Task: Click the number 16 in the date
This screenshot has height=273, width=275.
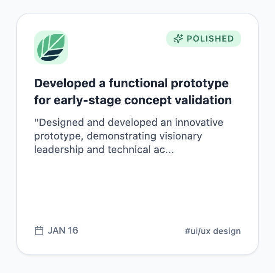Action: click(73, 231)
